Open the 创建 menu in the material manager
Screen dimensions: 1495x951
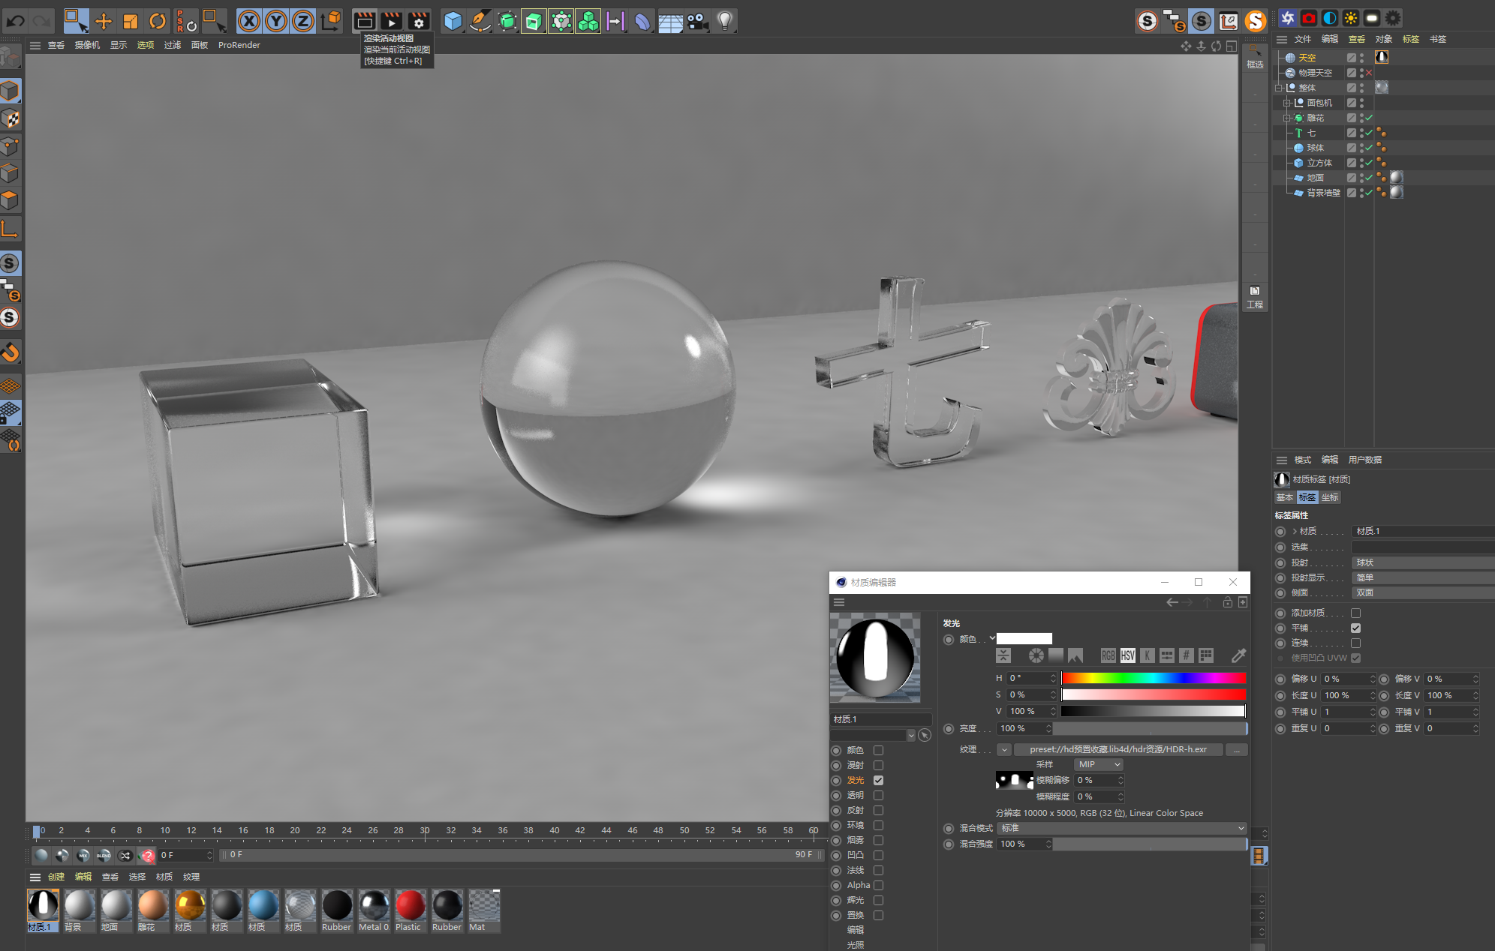pos(56,877)
